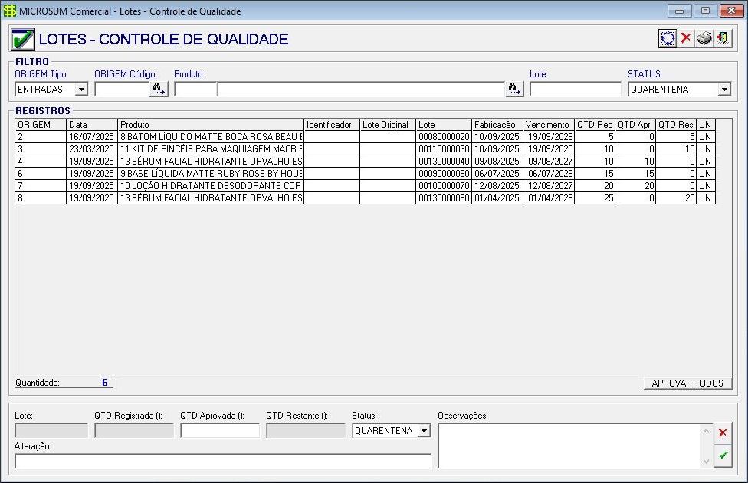Open the STATUS filter dropdown
Screen dimensions: 748x483
[723, 90]
